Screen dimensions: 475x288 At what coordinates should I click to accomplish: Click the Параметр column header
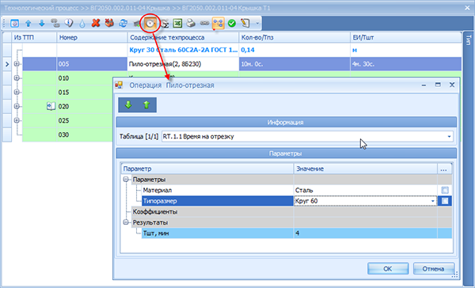pyautogui.click(x=207, y=169)
